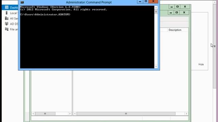
Task: Maximize the Command Prompt window
Action: tap(146, 1)
